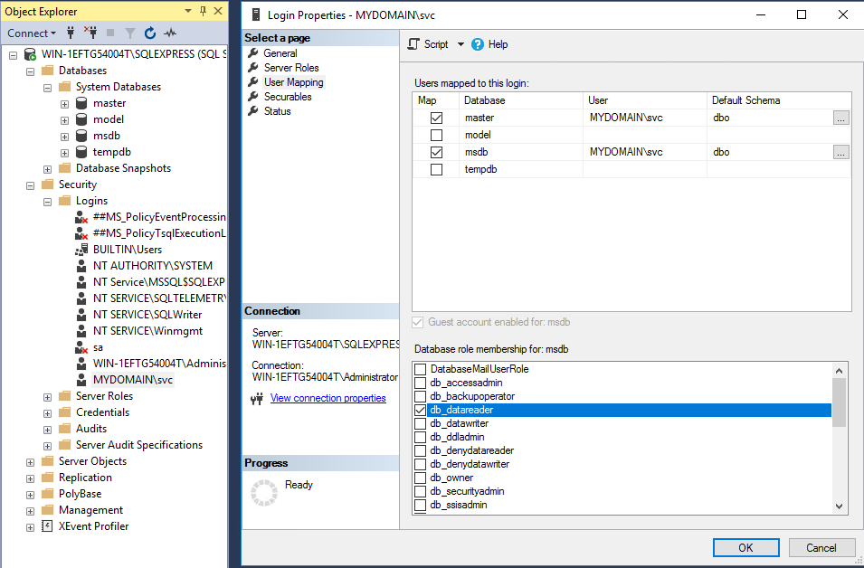Uncheck the db_datareader role checkbox
The height and width of the screenshot is (568, 864).
point(421,410)
